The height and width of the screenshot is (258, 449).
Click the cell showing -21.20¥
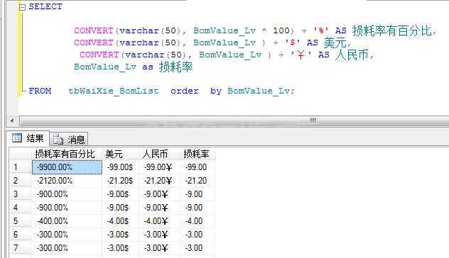pyautogui.click(x=160, y=181)
